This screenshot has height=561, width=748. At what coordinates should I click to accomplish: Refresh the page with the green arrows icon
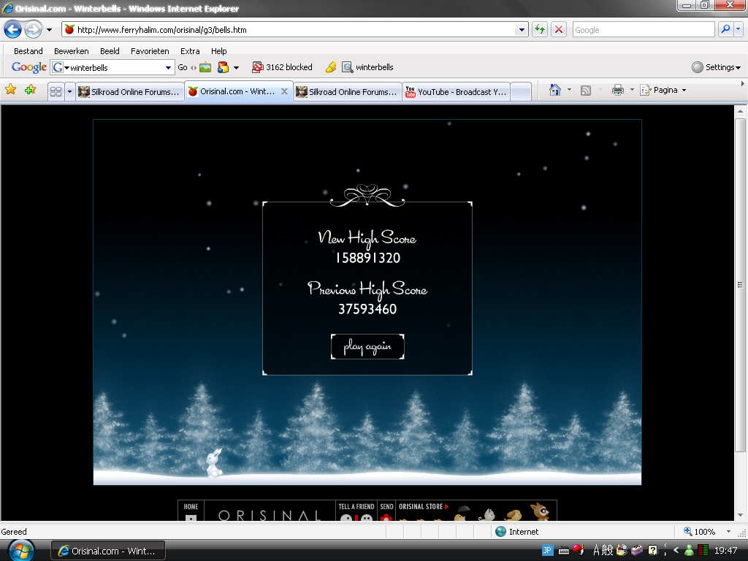tap(540, 29)
